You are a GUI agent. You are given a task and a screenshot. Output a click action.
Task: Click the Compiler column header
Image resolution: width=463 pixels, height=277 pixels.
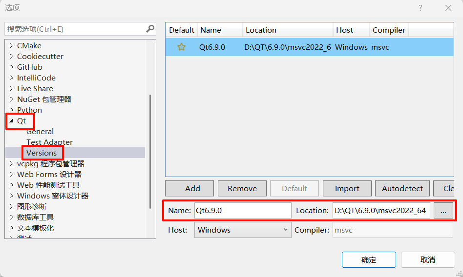[x=389, y=30]
